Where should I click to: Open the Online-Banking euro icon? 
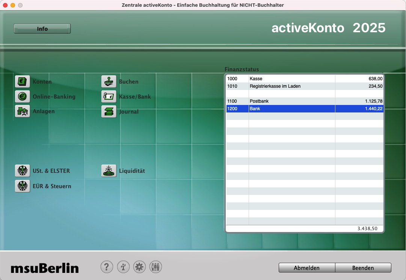click(x=22, y=96)
